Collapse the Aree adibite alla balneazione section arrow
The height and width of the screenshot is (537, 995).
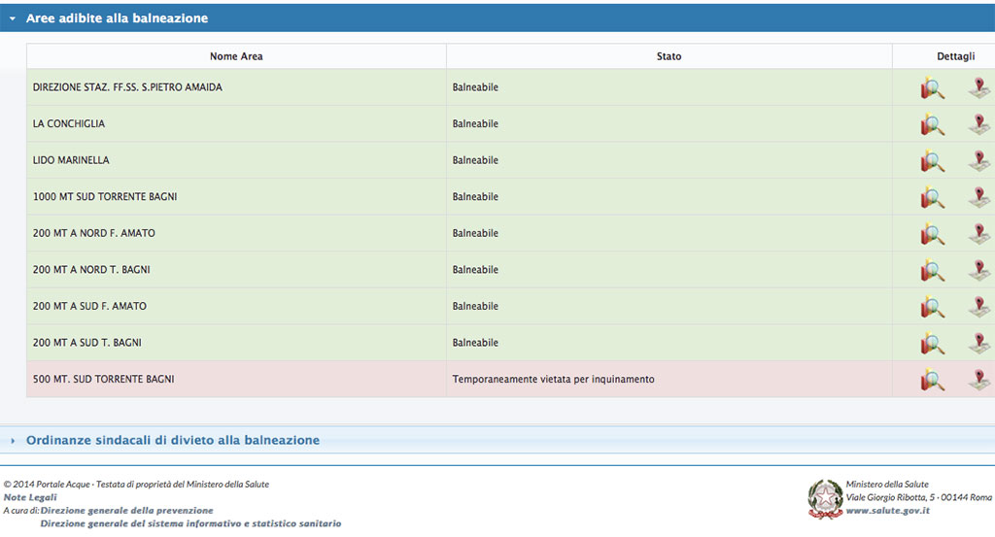pos(12,19)
